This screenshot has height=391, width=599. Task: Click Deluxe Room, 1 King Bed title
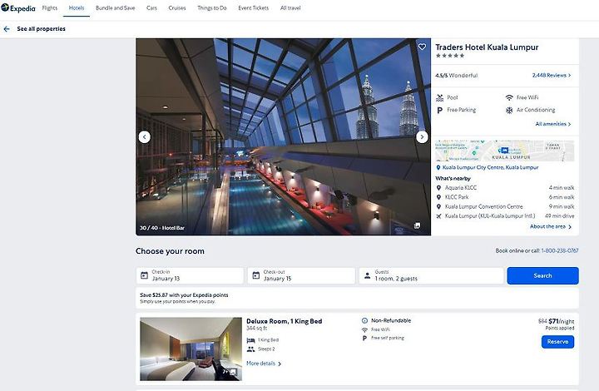(x=285, y=321)
